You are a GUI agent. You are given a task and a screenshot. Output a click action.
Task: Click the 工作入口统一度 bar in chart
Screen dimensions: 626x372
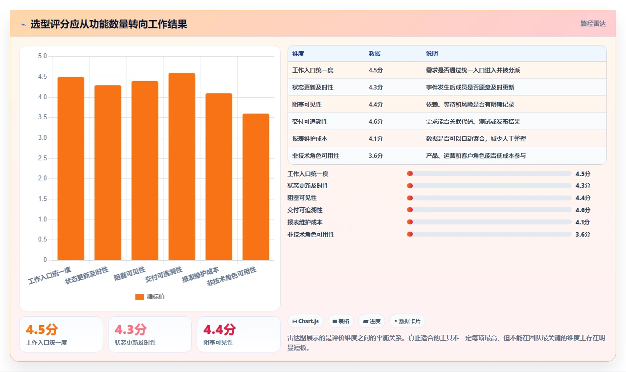coord(71,168)
